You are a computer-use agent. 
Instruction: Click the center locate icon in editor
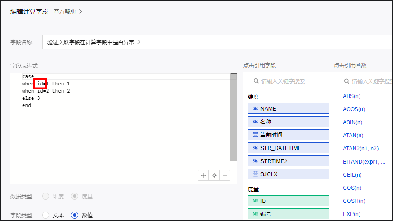pos(214,175)
